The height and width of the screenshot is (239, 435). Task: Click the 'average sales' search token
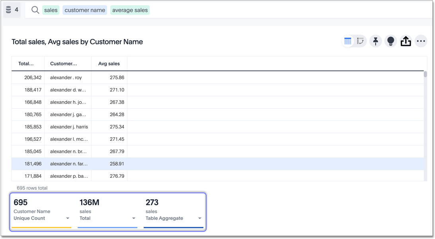130,10
